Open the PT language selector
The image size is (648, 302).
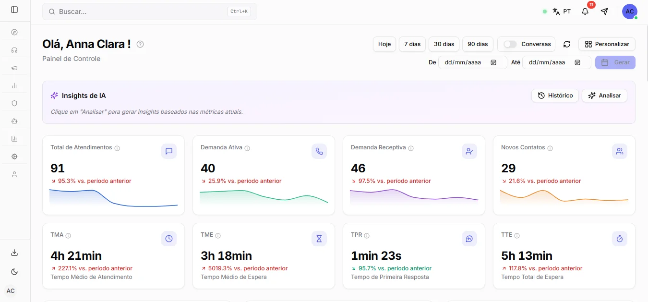pyautogui.click(x=562, y=12)
